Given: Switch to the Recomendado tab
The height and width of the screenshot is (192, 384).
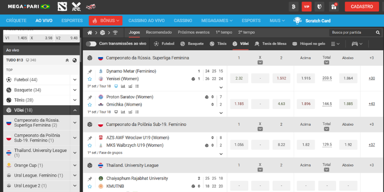Looking at the screenshot, I should pos(158,32).
